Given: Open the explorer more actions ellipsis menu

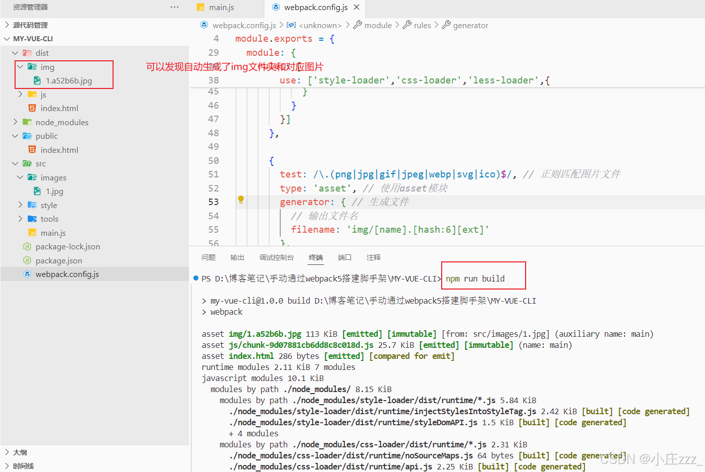Looking at the screenshot, I should 174,7.
